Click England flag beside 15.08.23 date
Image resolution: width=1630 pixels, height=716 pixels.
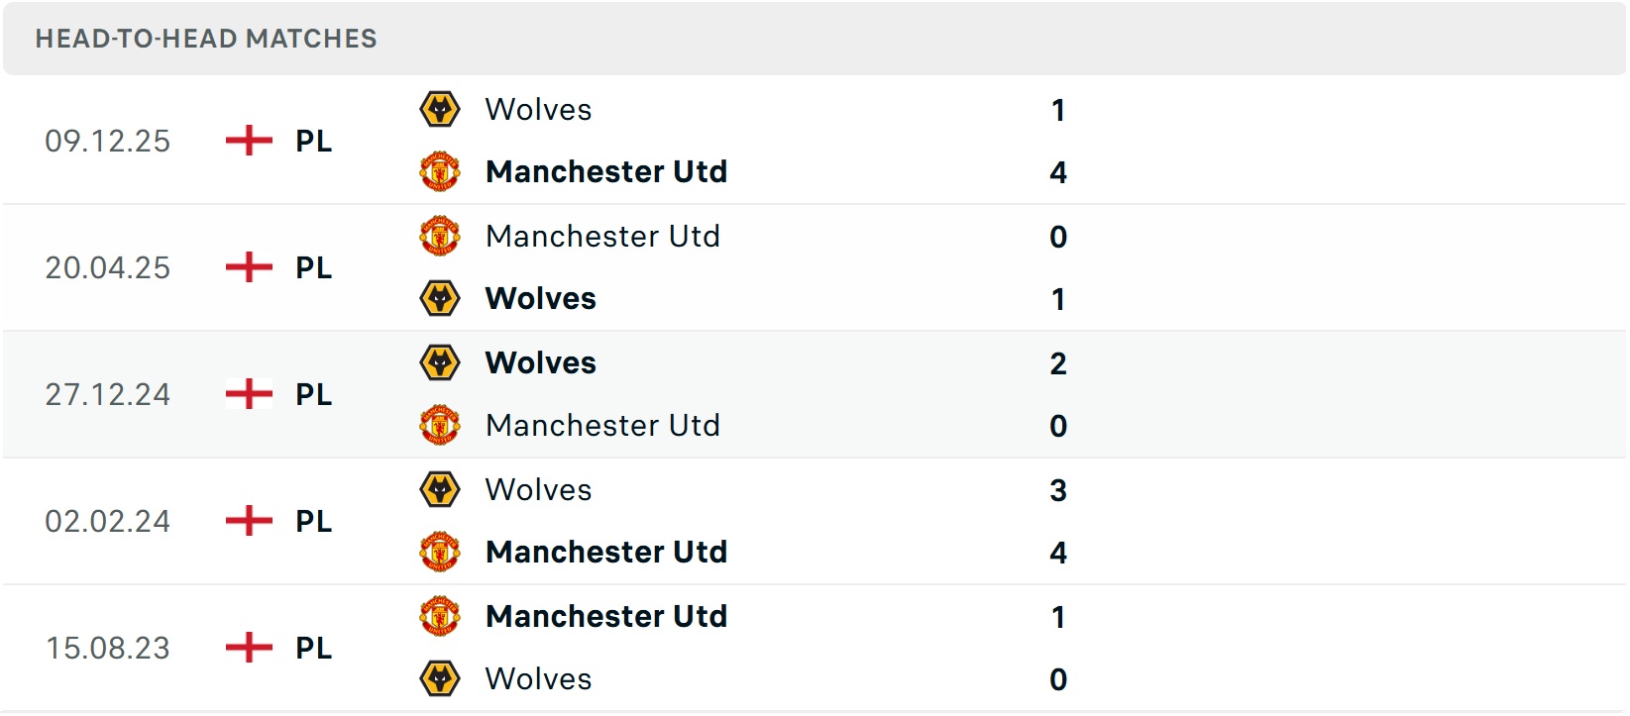[x=249, y=648]
